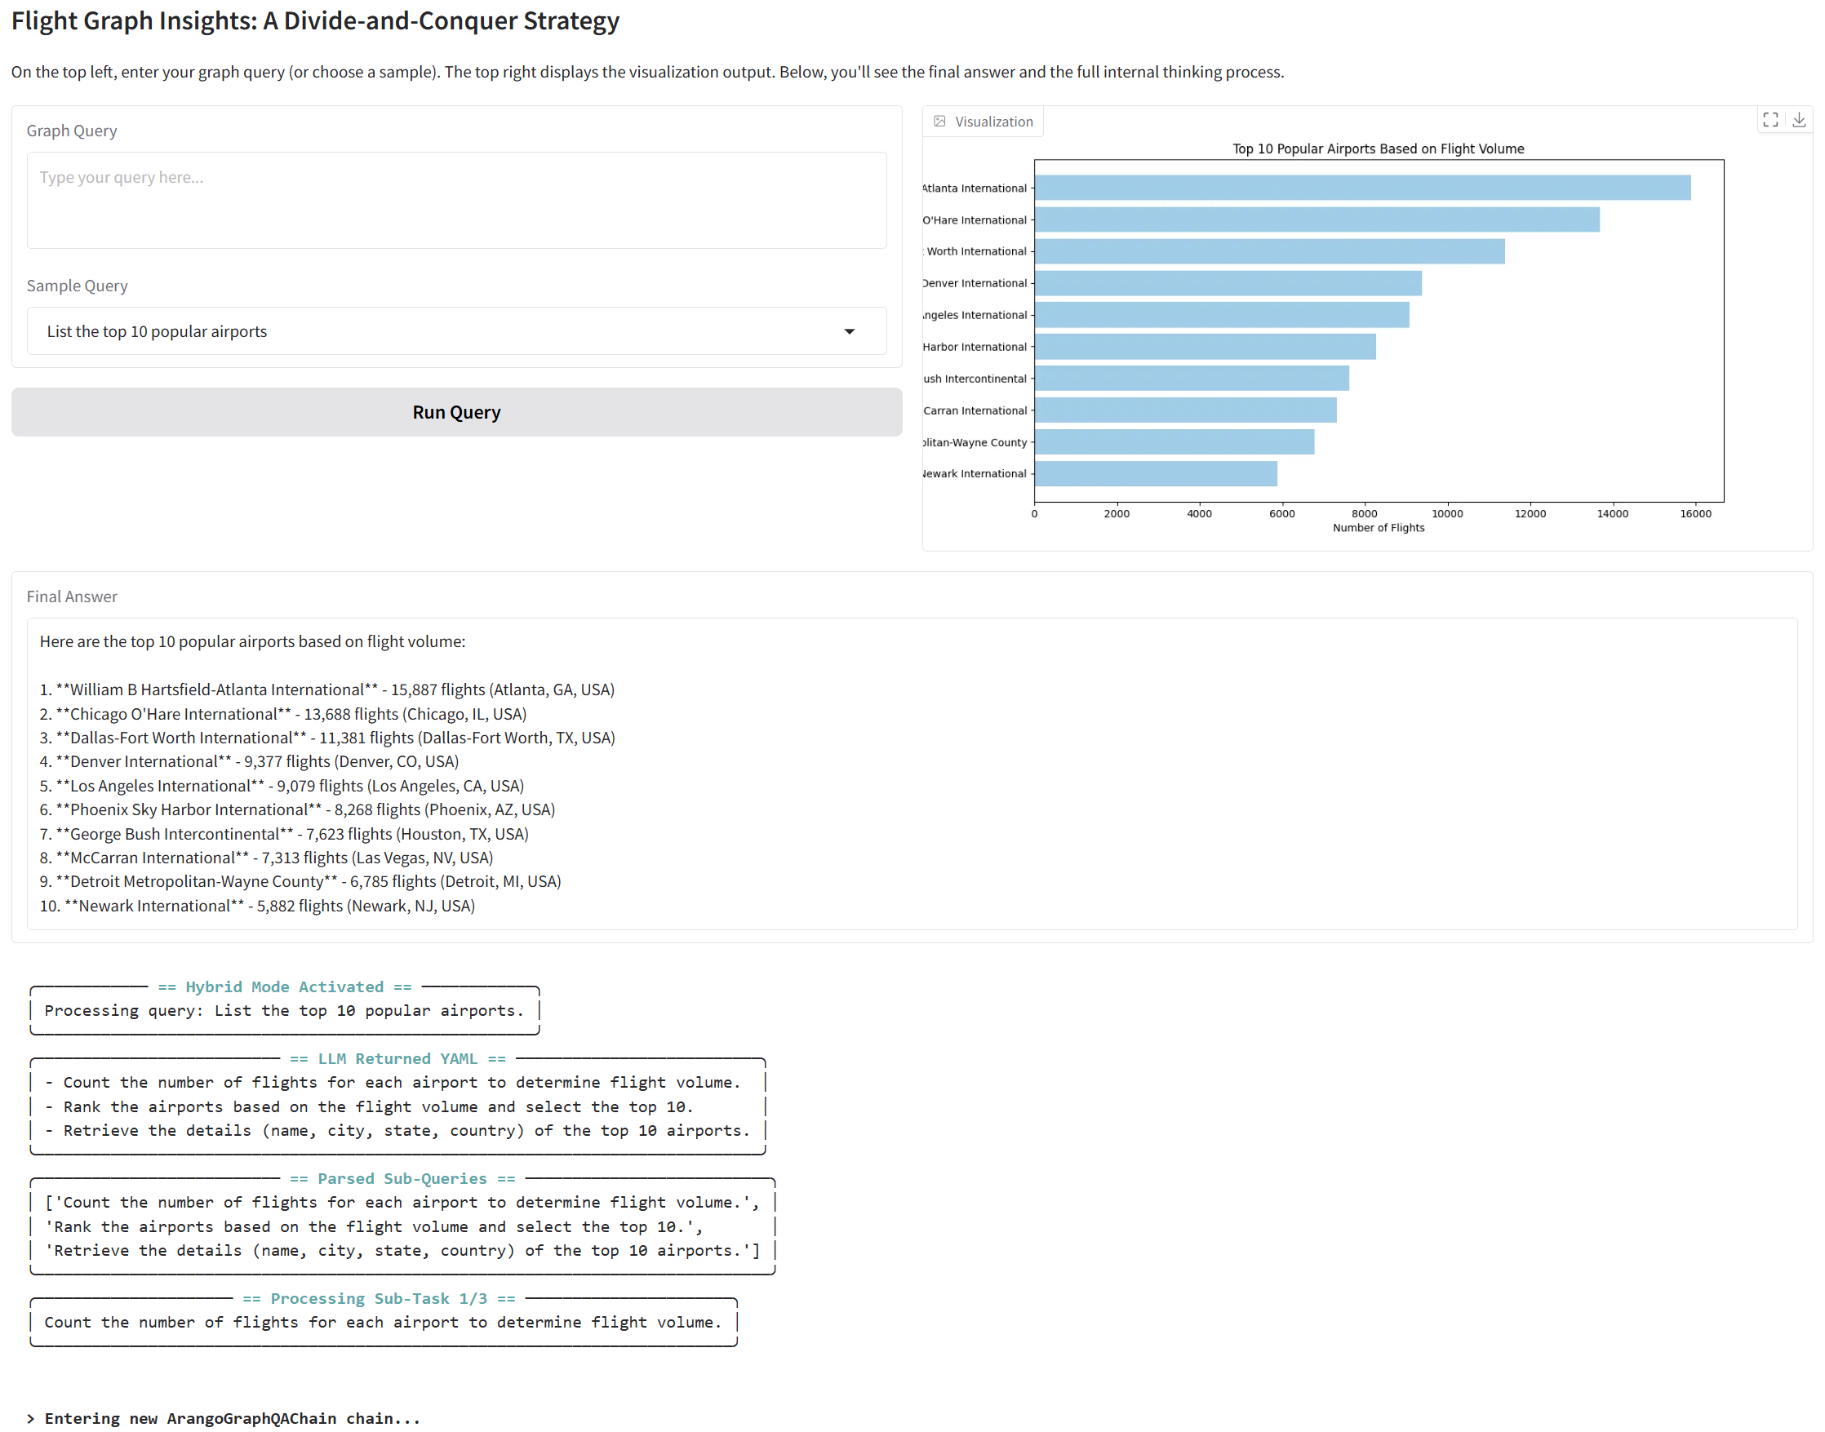Click the Visualization tab label

pos(993,122)
